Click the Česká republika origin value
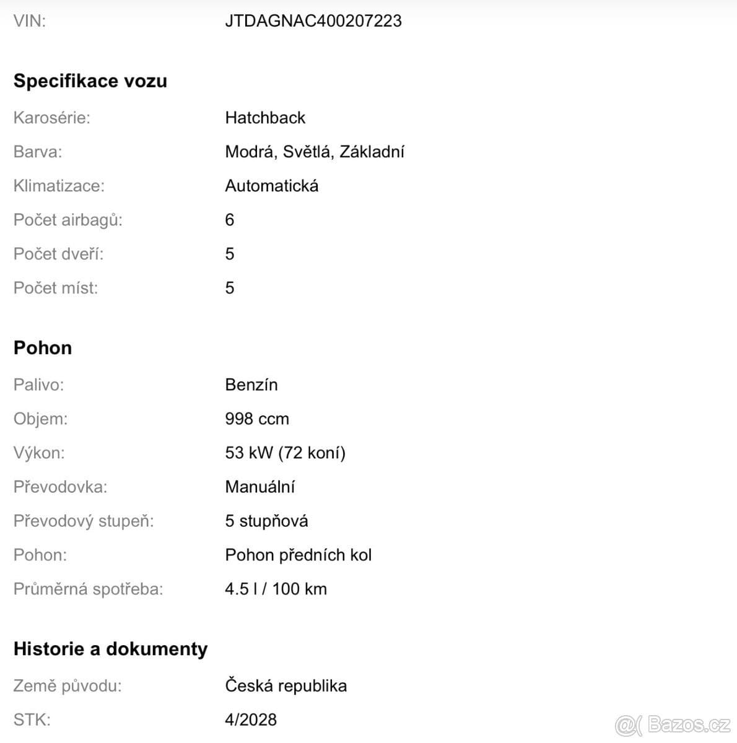 click(286, 685)
